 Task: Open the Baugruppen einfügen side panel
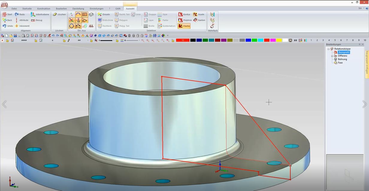point(367,62)
